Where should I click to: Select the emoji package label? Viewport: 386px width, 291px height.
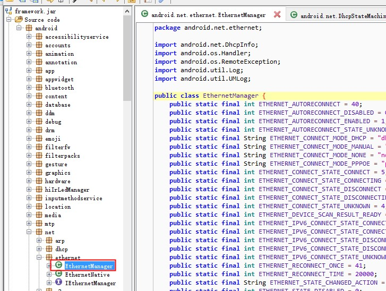click(53, 139)
